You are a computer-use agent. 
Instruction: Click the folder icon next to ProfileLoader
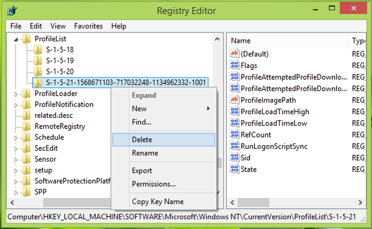pos(26,94)
